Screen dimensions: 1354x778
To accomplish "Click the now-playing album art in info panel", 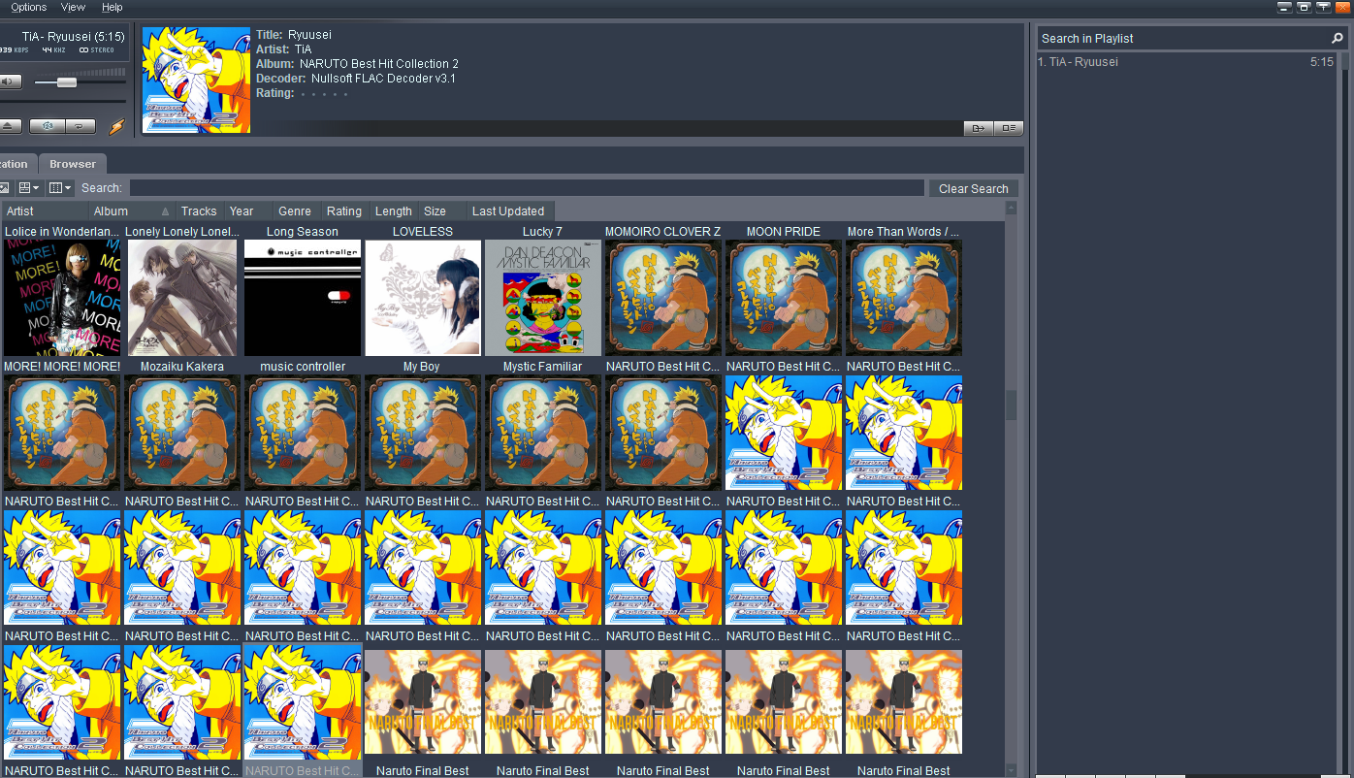I will click(x=196, y=80).
